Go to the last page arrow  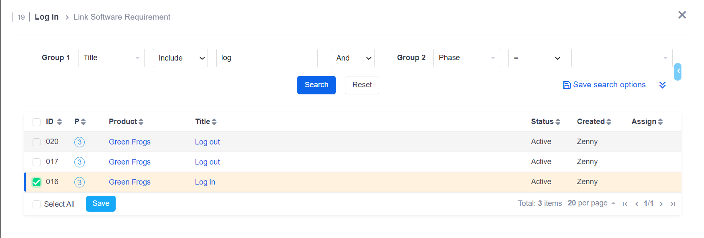(673, 204)
